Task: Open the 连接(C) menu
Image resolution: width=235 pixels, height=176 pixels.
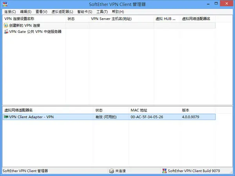Action: (10, 12)
